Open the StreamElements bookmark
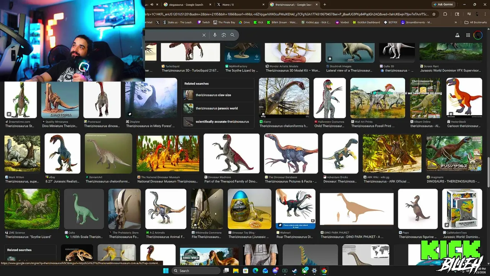 click(x=416, y=22)
